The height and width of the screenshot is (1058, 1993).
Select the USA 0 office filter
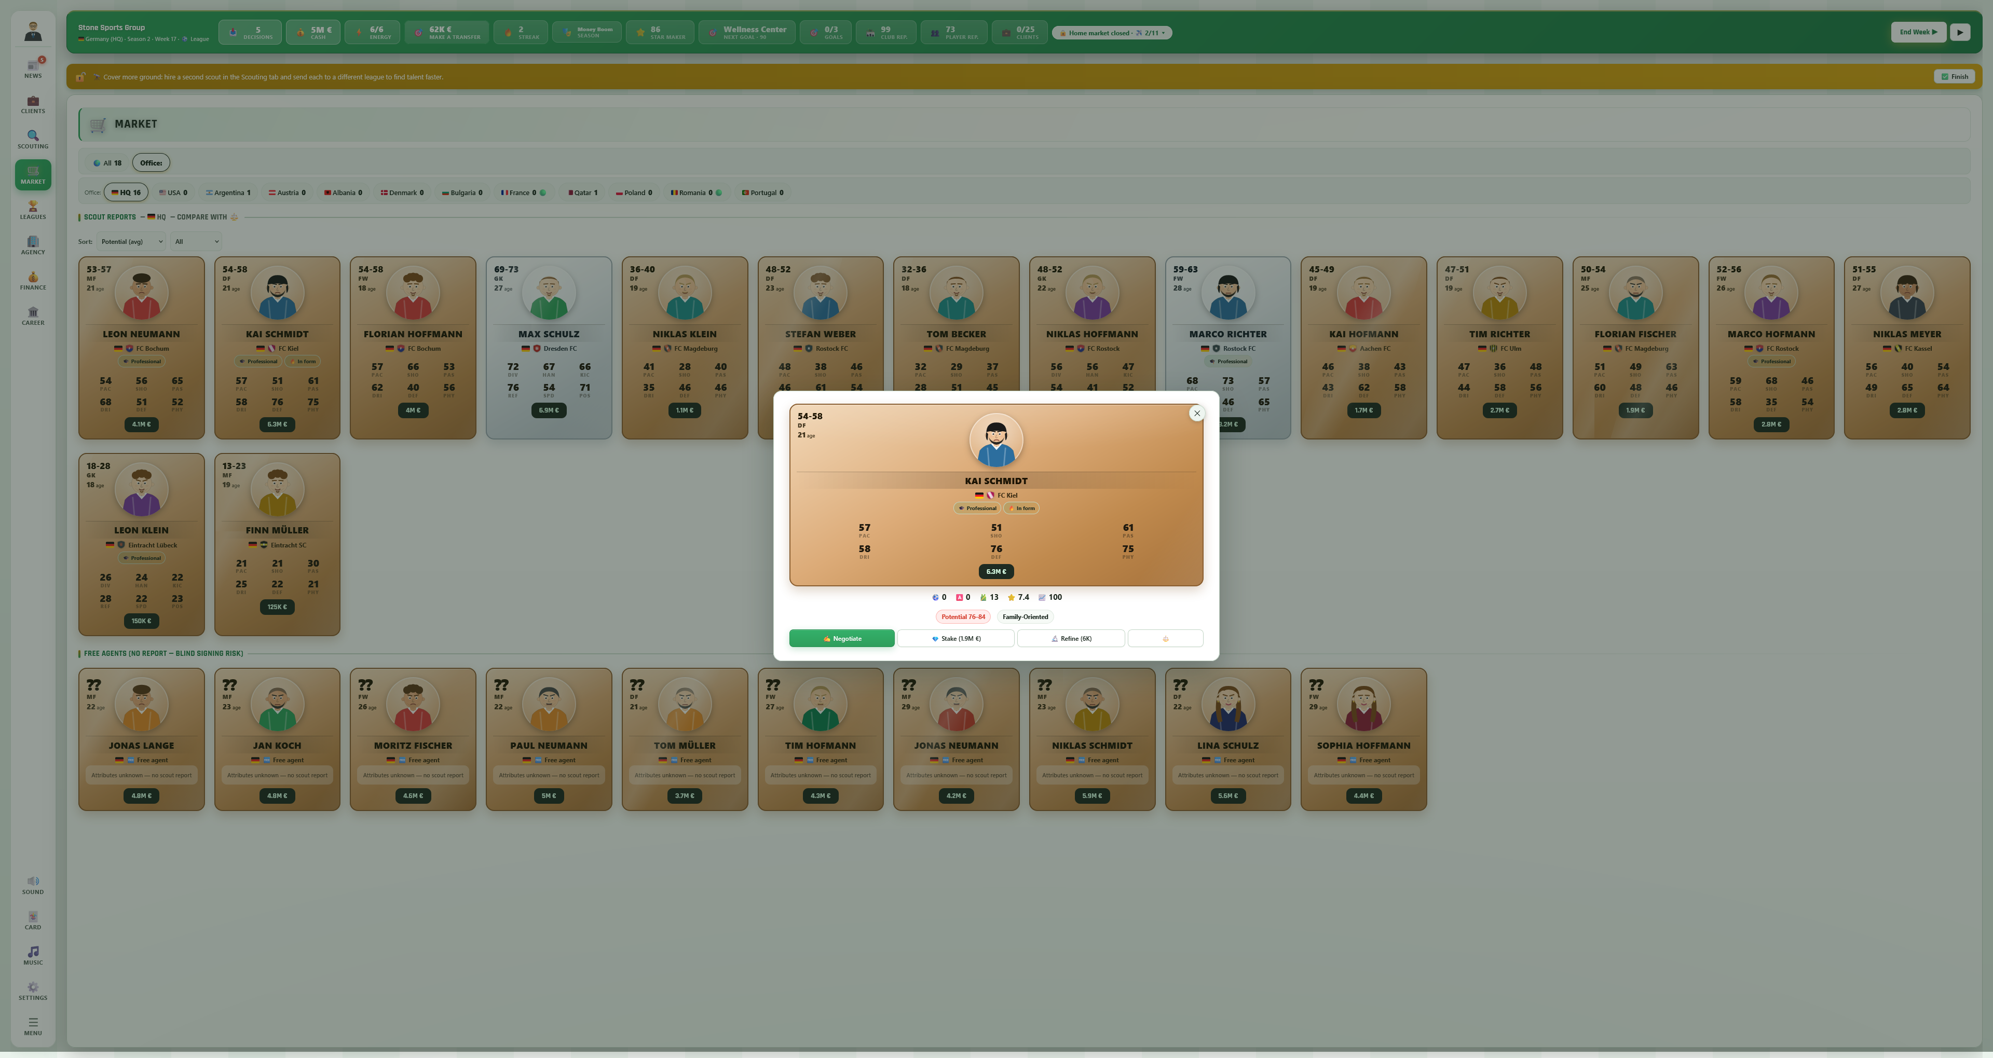(x=172, y=193)
